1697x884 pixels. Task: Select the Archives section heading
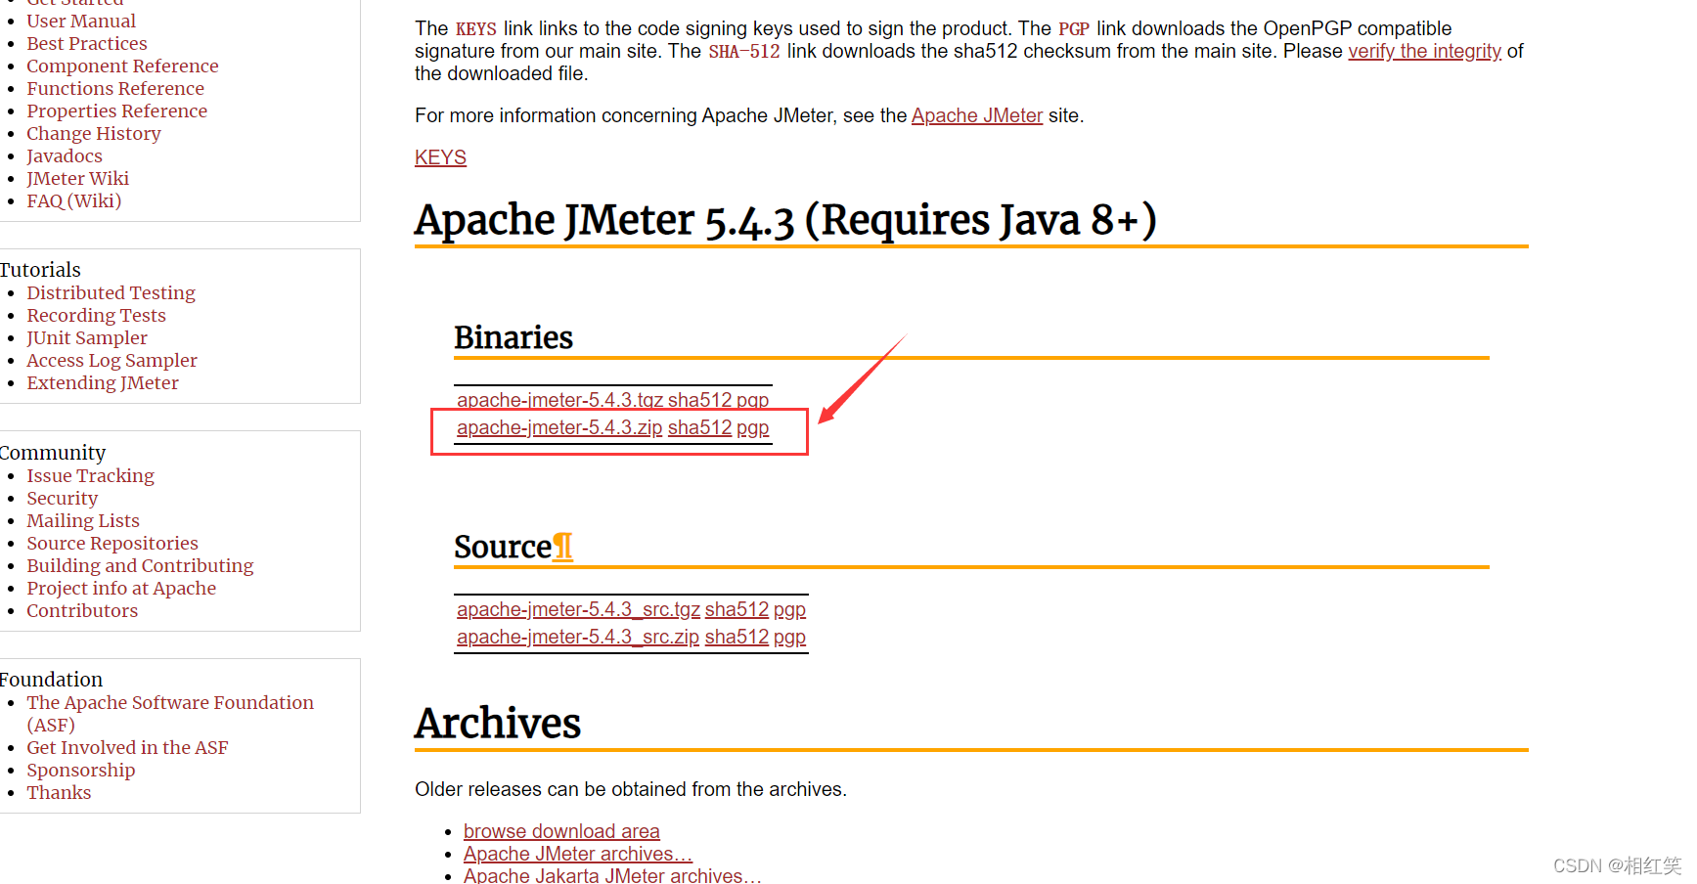point(498,724)
